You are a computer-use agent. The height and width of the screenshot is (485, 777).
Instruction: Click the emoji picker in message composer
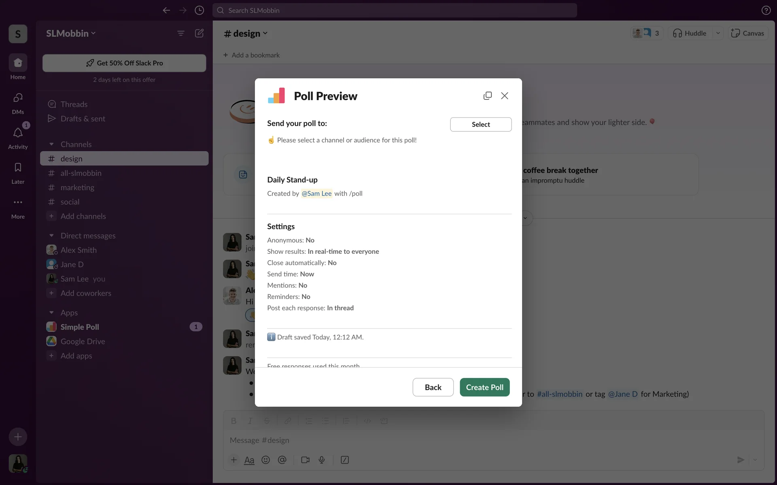(265, 460)
